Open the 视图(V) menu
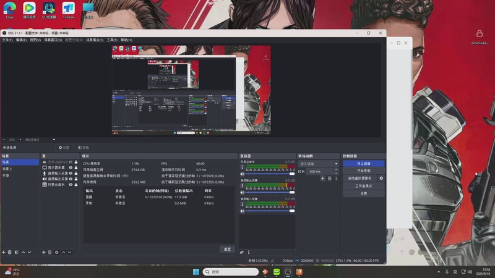 pos(35,40)
